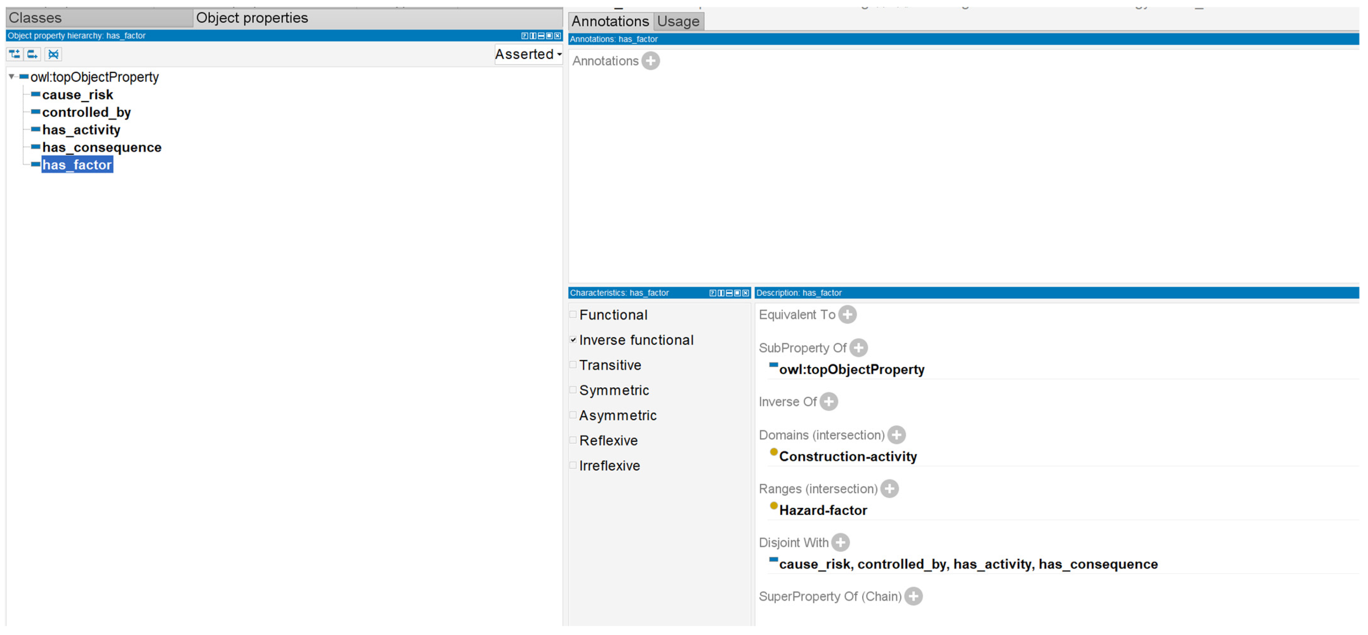Image resolution: width=1368 pixels, height=635 pixels.
Task: Enable the Transitive checkbox
Action: click(x=574, y=365)
